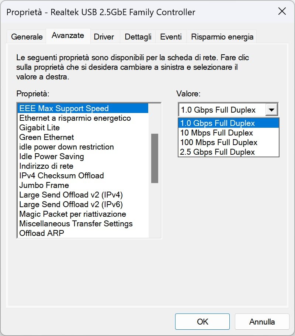Select Miscellaneous Transfer Settings property
Image resolution: width=295 pixels, height=336 pixels.
tap(83, 224)
